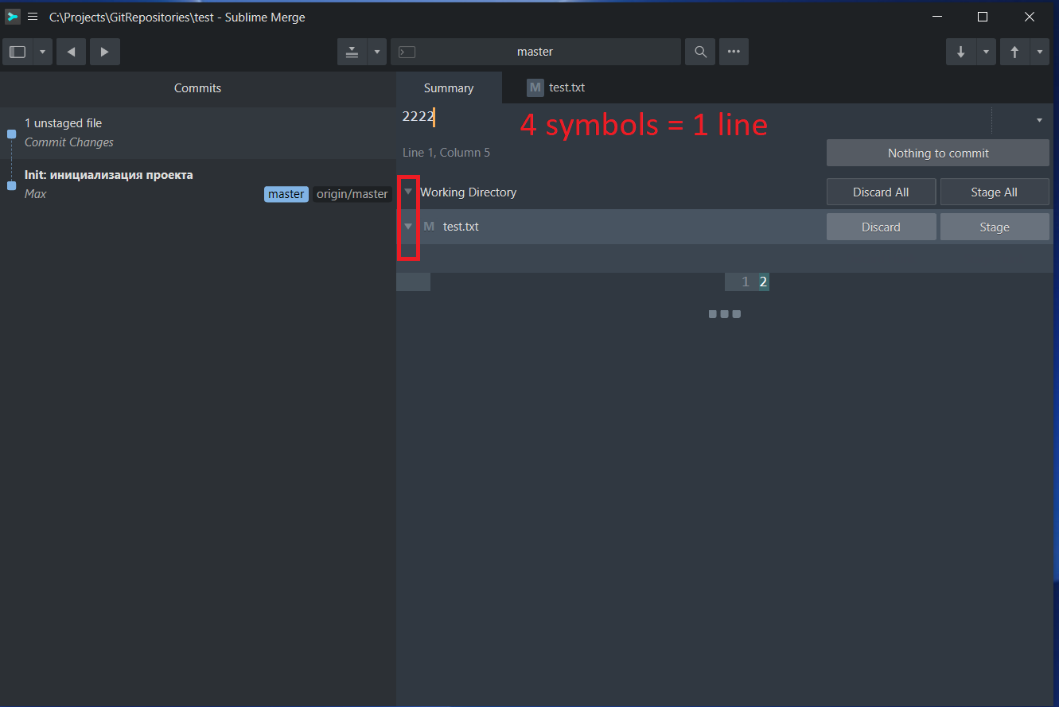Pull changes using the down-arrow icon
The image size is (1059, 707).
point(961,51)
